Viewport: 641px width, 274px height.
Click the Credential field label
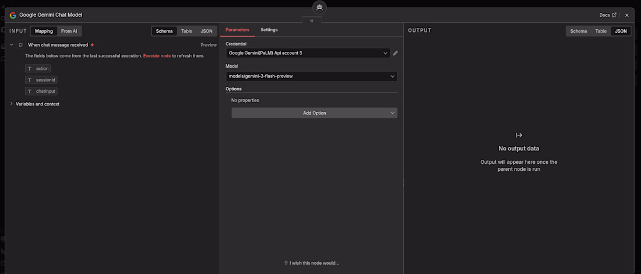coord(236,43)
